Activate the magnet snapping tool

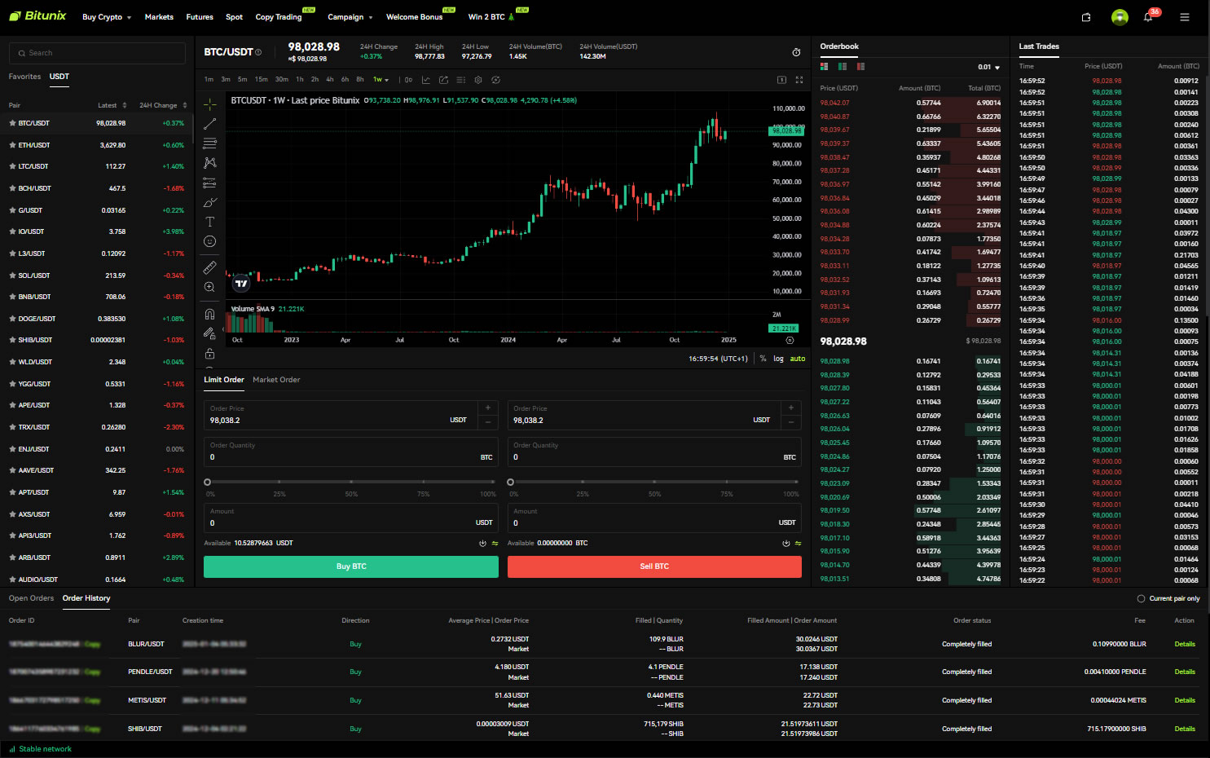point(209,314)
